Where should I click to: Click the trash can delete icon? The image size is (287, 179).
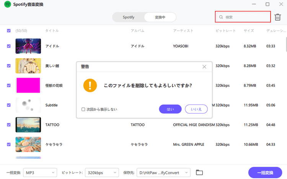pyautogui.click(x=277, y=17)
